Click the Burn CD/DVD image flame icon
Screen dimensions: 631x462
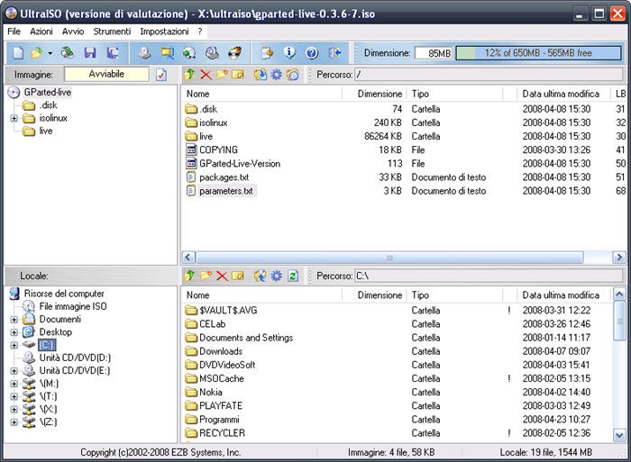234,52
